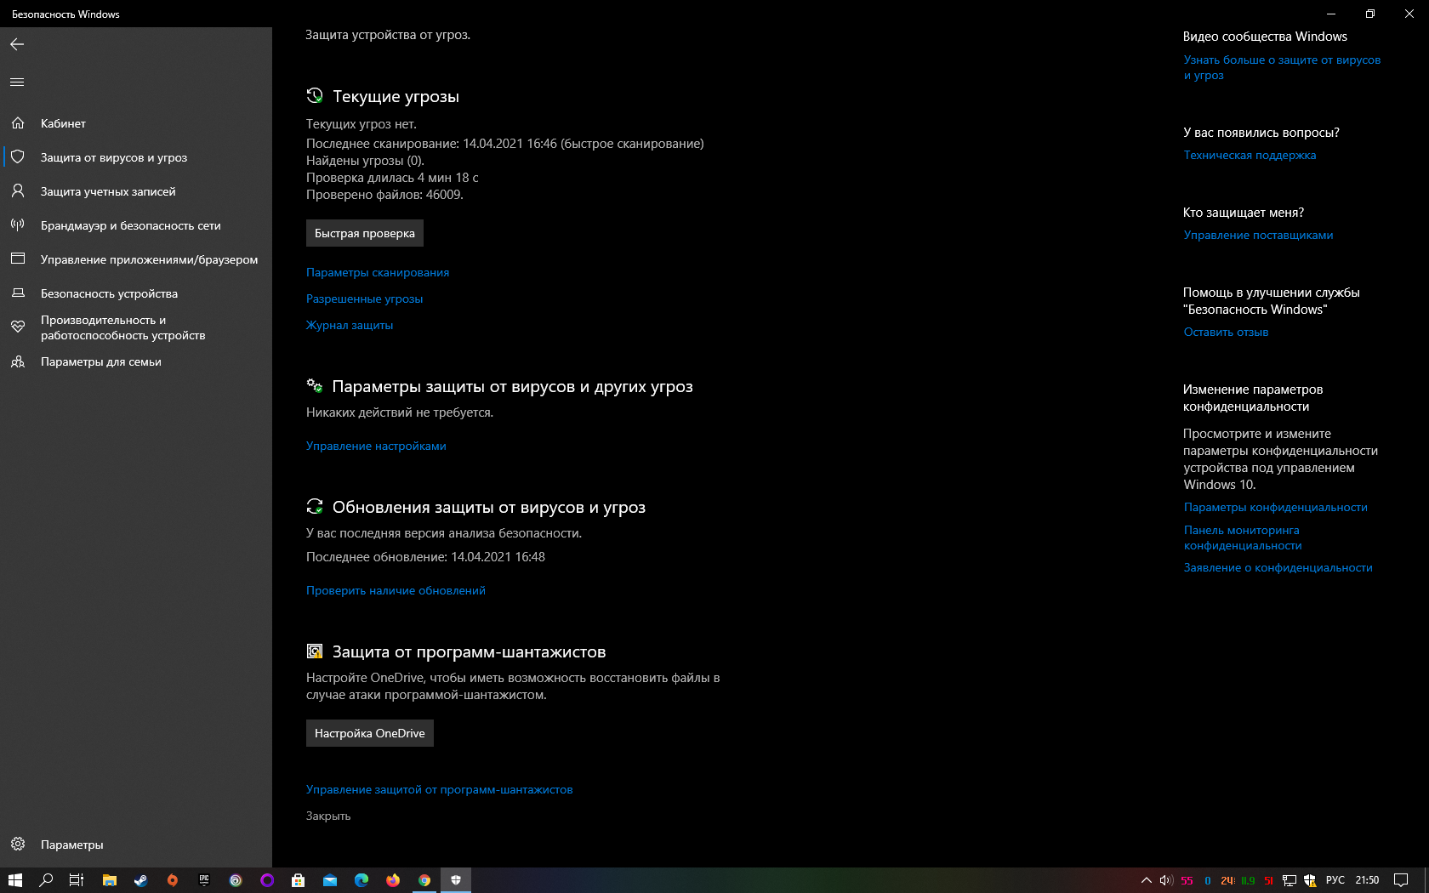
Task: Open taskbar search magnifier
Action: [x=46, y=880]
